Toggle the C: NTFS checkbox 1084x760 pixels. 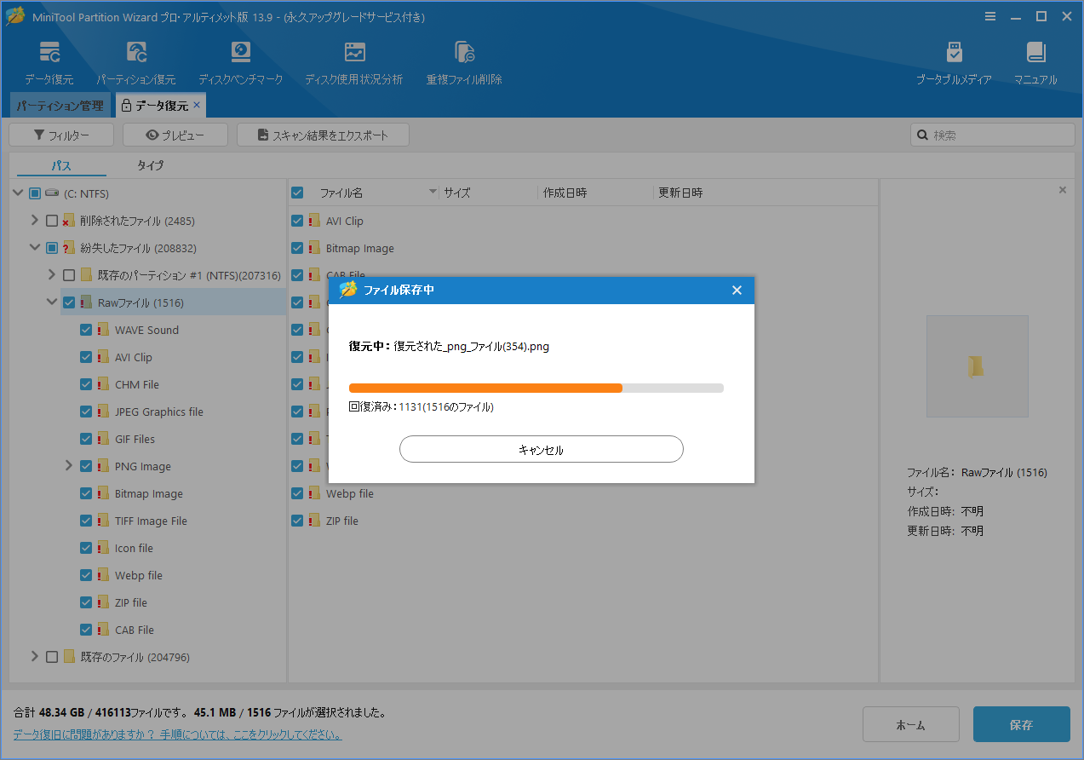[x=35, y=193]
